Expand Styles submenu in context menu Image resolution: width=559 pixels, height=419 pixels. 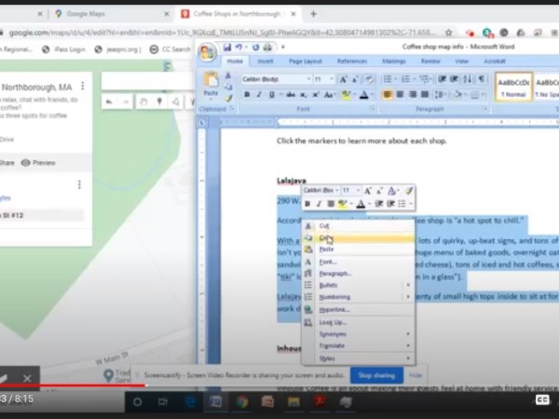point(358,358)
